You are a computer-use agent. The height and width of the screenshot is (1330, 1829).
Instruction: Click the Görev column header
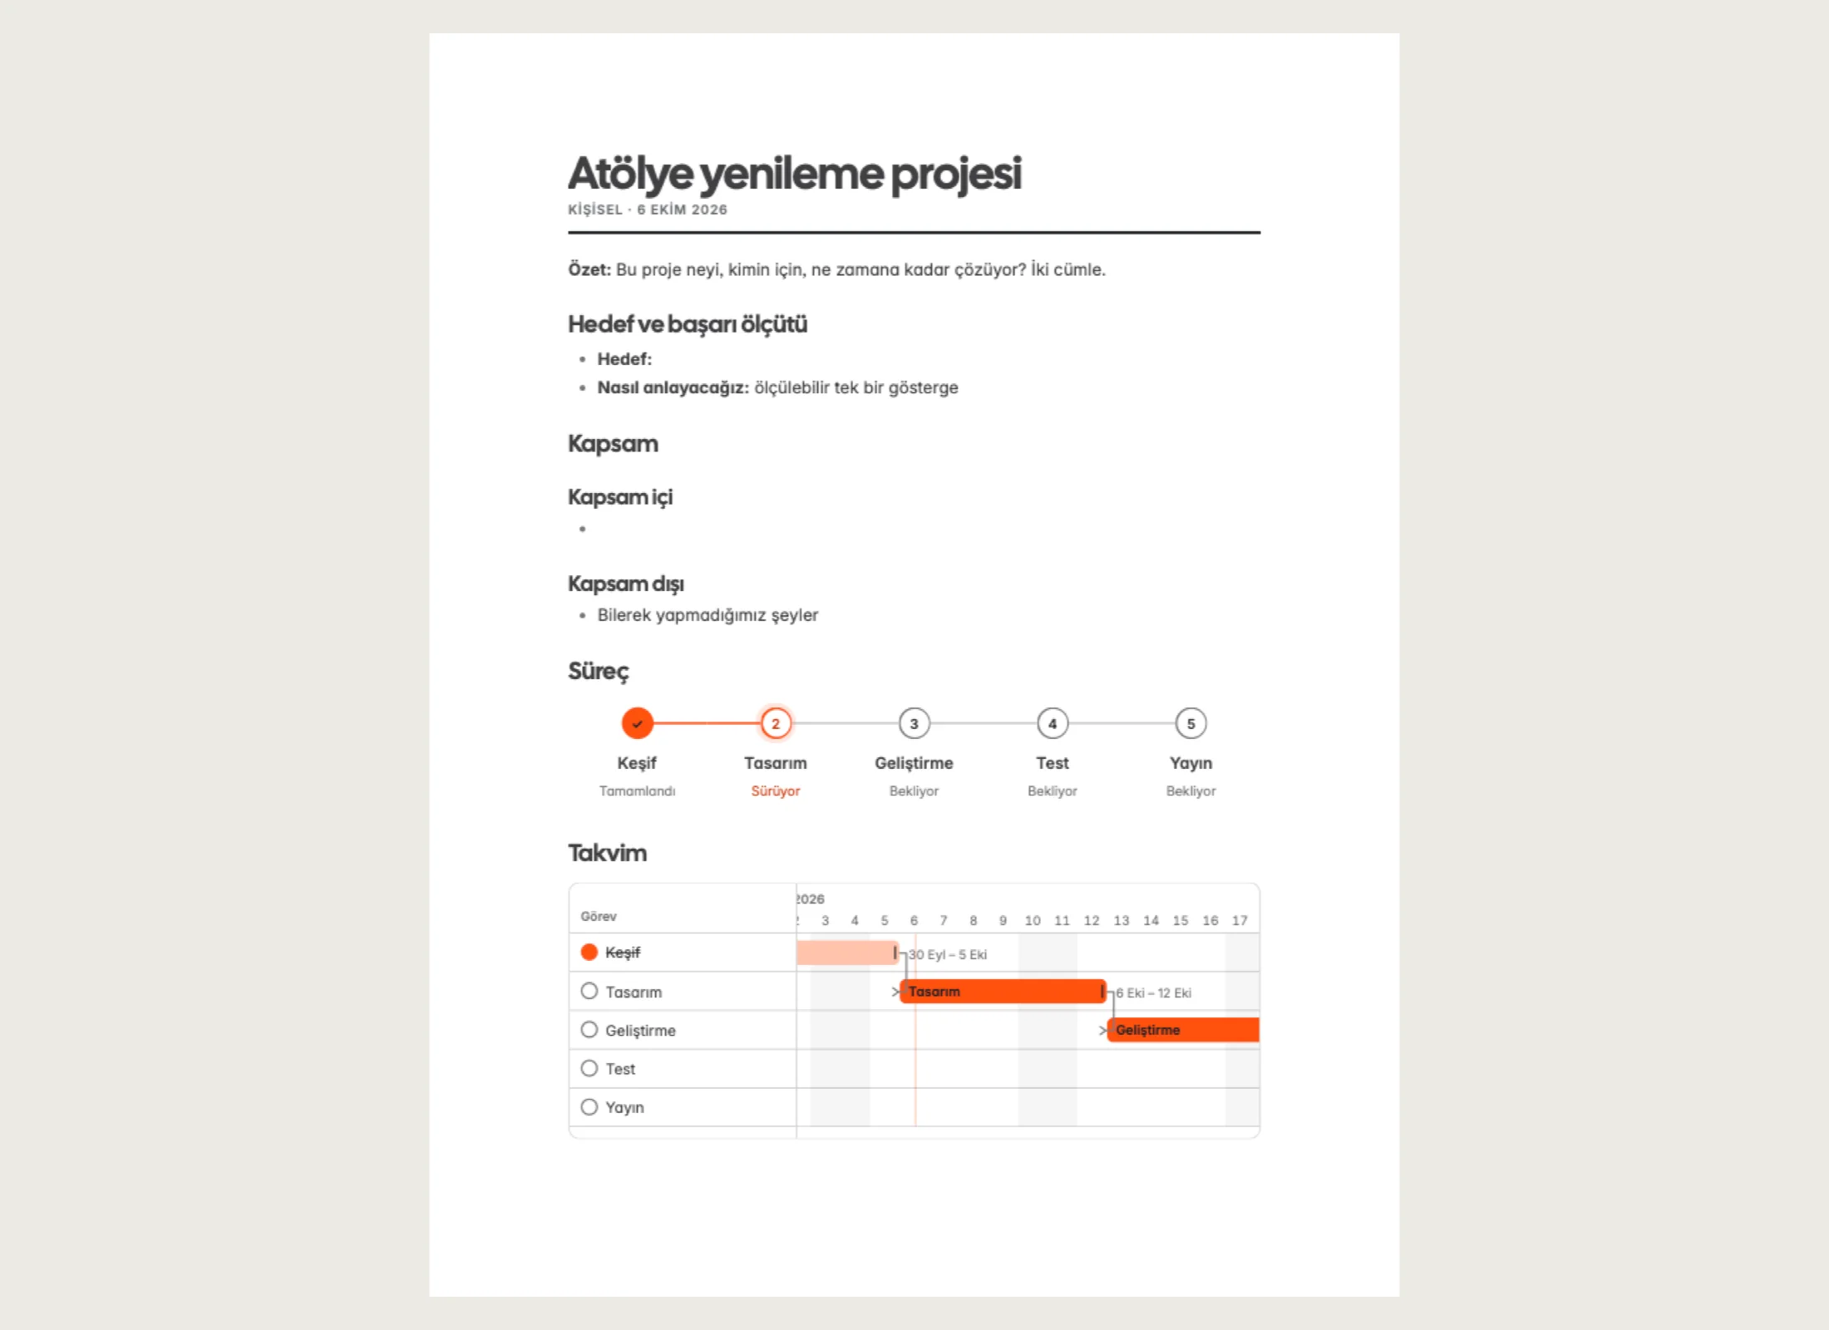point(599,916)
